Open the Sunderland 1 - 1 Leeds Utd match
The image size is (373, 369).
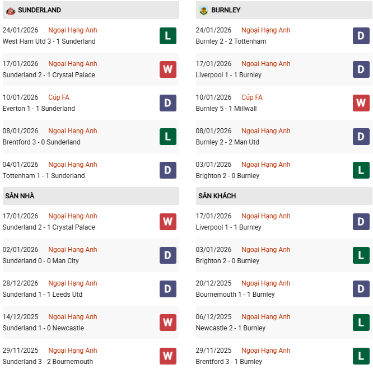point(43,295)
